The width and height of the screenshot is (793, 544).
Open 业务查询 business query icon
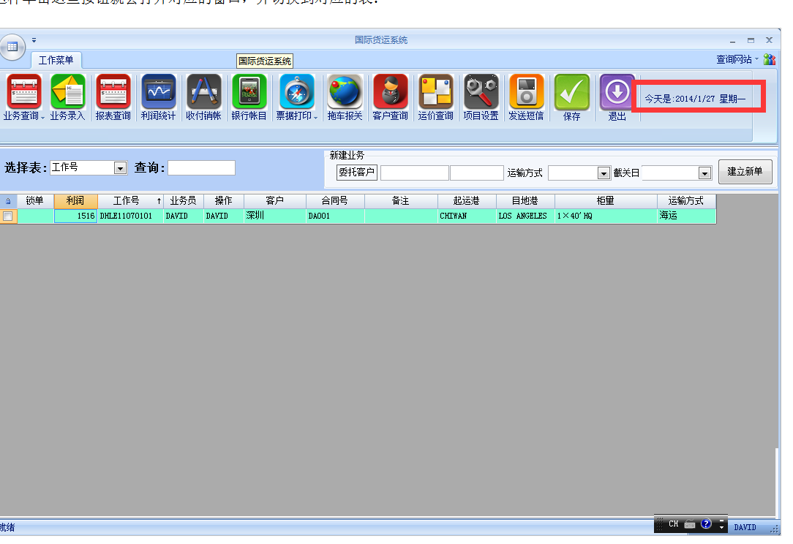pyautogui.click(x=23, y=92)
